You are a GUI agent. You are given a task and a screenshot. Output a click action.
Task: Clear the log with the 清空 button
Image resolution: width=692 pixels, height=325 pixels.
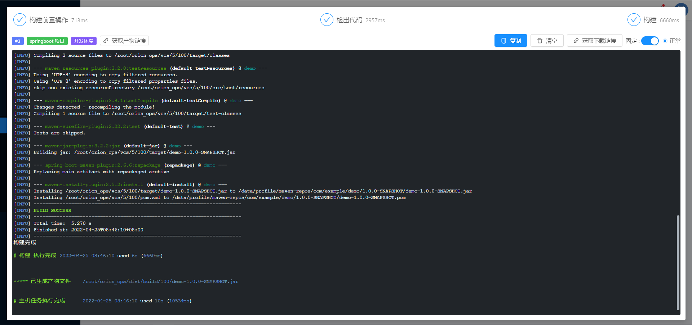click(547, 41)
